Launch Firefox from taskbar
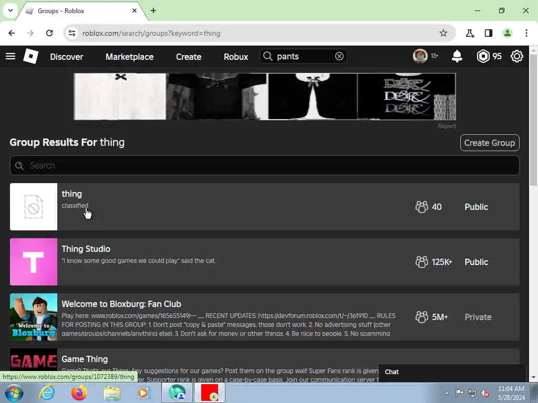The height and width of the screenshot is (403, 538). [79, 393]
